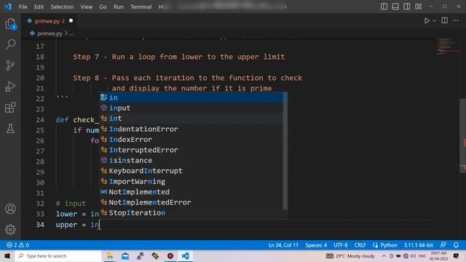Choose the StopIteration suggestion

(191, 213)
